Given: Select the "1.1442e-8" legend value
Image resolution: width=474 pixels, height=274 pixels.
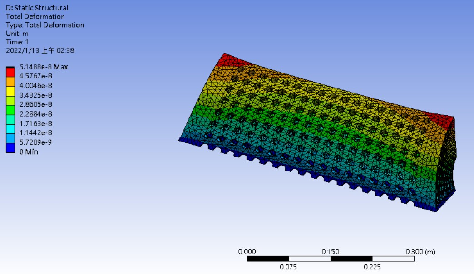Looking at the screenshot, I should (x=36, y=132).
